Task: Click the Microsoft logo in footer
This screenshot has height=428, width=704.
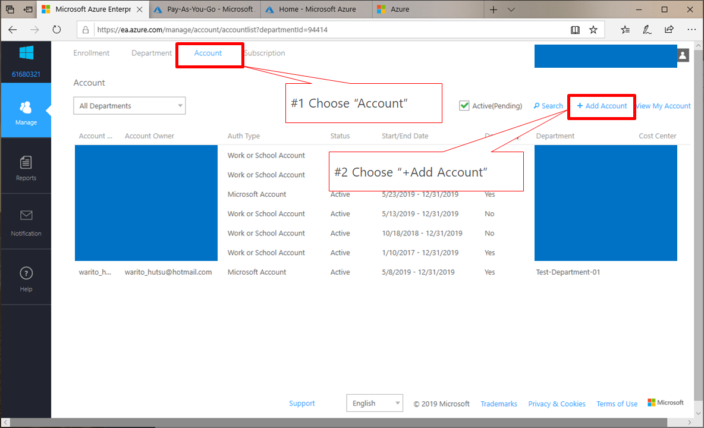Action: tap(665, 402)
